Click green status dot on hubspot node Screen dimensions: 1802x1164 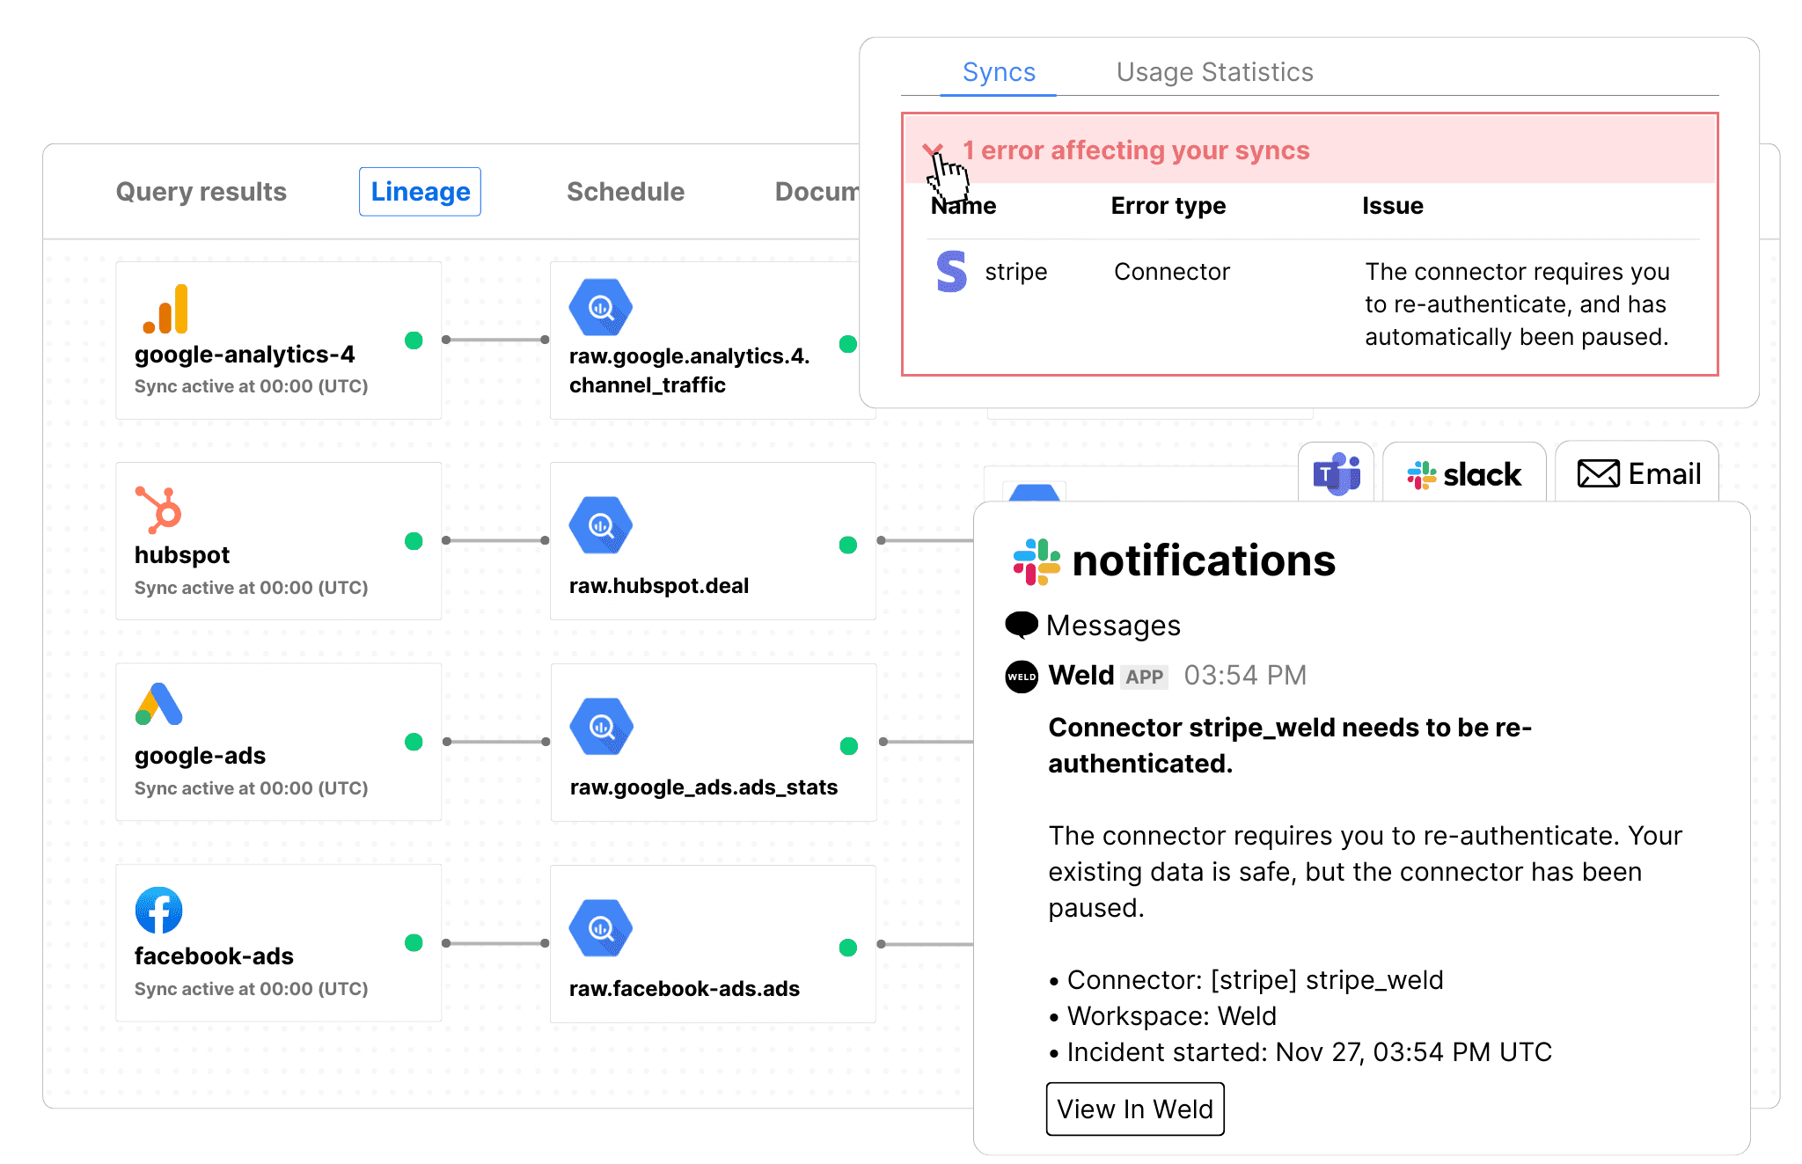[414, 541]
